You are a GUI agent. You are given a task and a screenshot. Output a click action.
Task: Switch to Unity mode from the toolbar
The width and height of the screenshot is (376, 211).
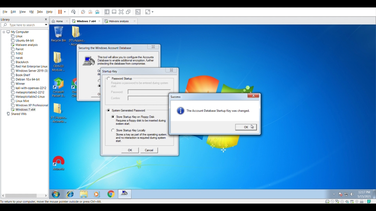point(128,12)
